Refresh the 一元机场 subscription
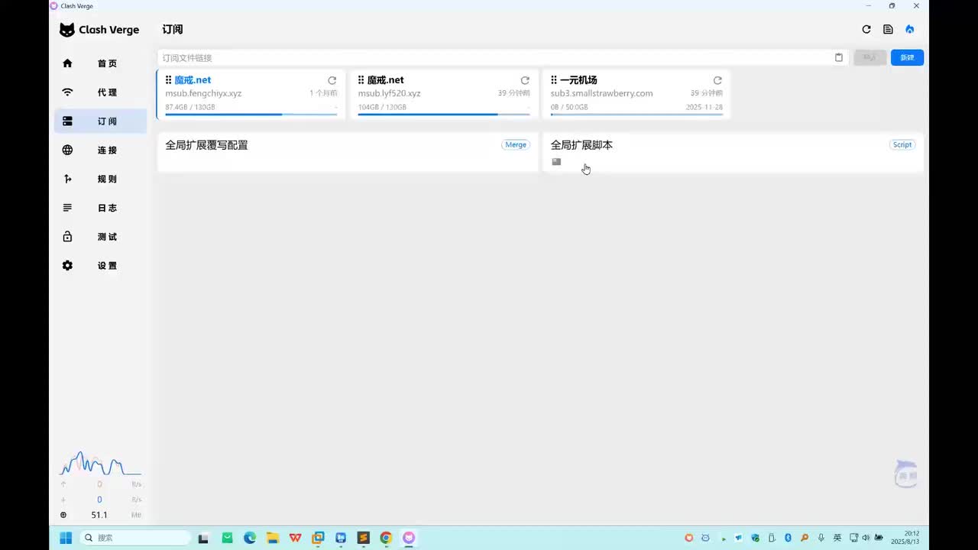Screen dimensions: 978x550 717,80
